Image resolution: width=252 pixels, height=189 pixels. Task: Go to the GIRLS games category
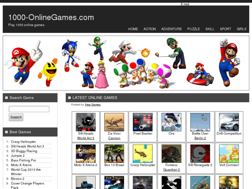click(241, 29)
